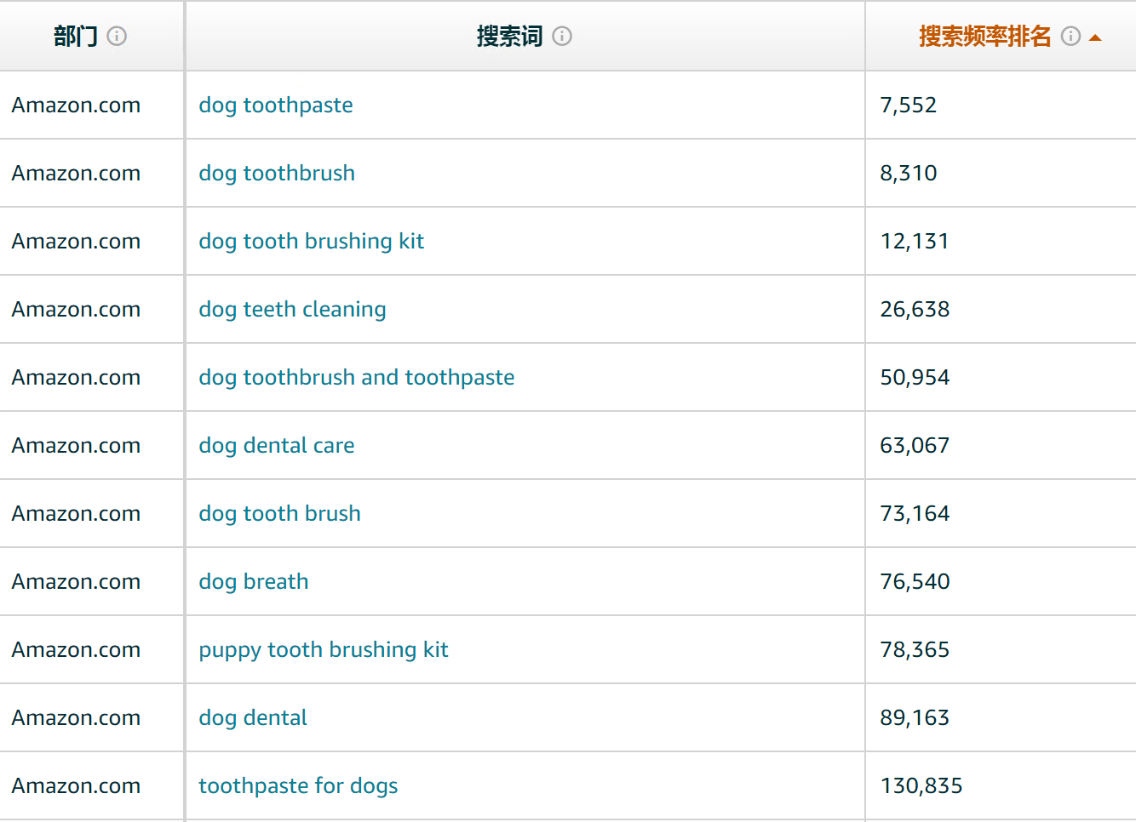Select the dog tooth brush link
This screenshot has height=822, width=1136.
click(x=279, y=513)
